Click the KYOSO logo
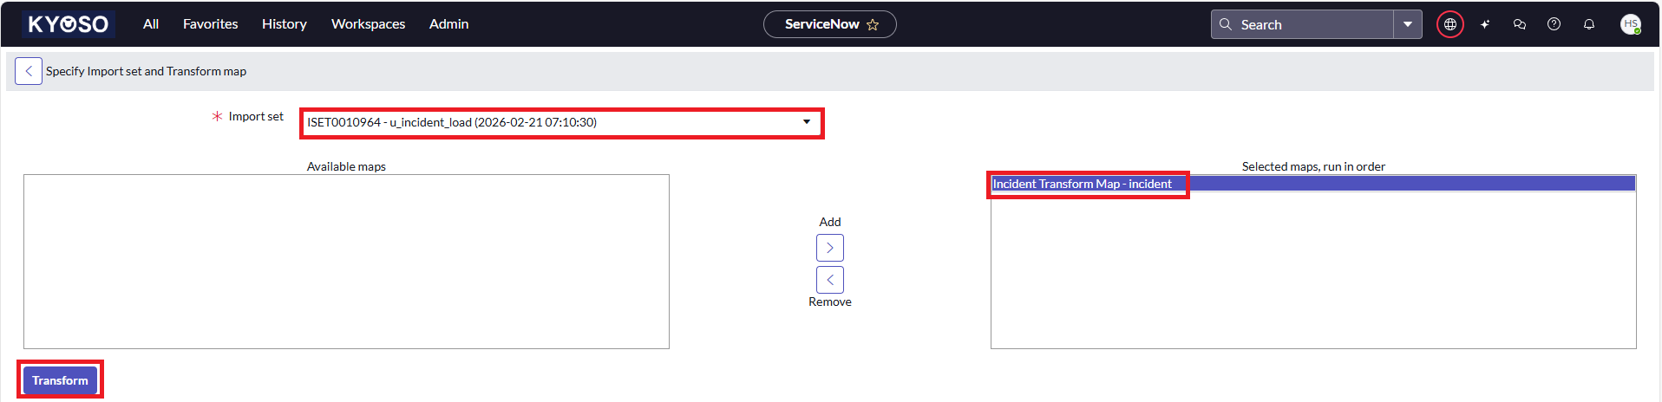The image size is (1662, 402). pos(69,24)
